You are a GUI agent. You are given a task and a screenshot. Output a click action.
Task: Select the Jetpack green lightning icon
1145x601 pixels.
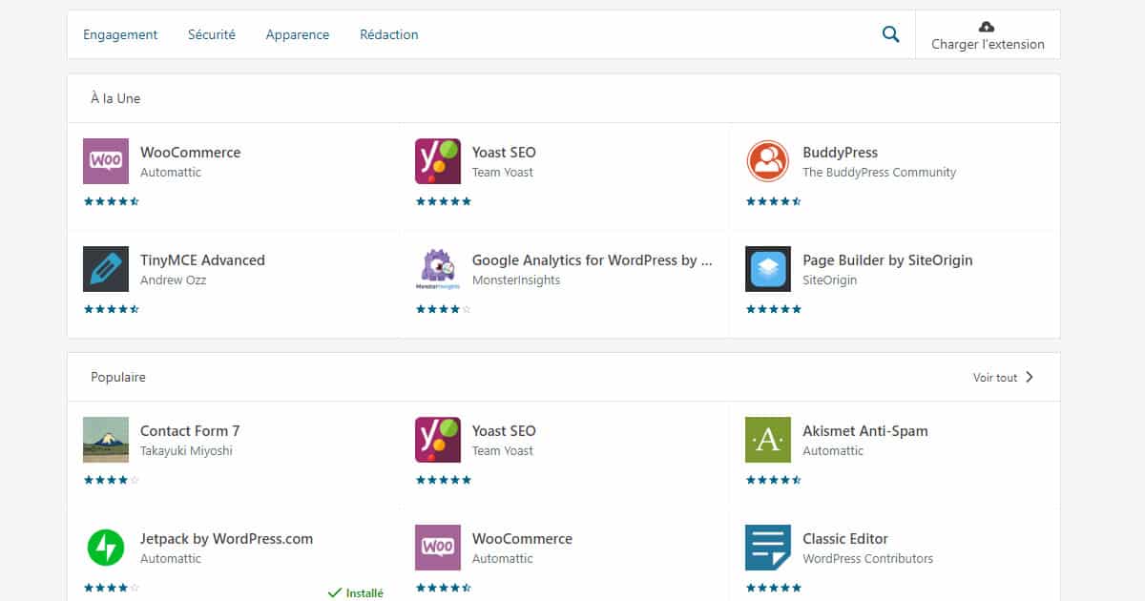point(106,548)
